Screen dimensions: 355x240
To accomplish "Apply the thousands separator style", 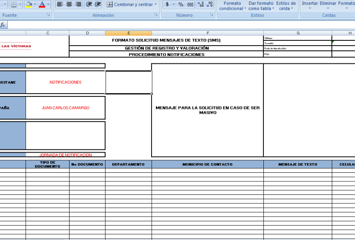I will coord(190,4).
